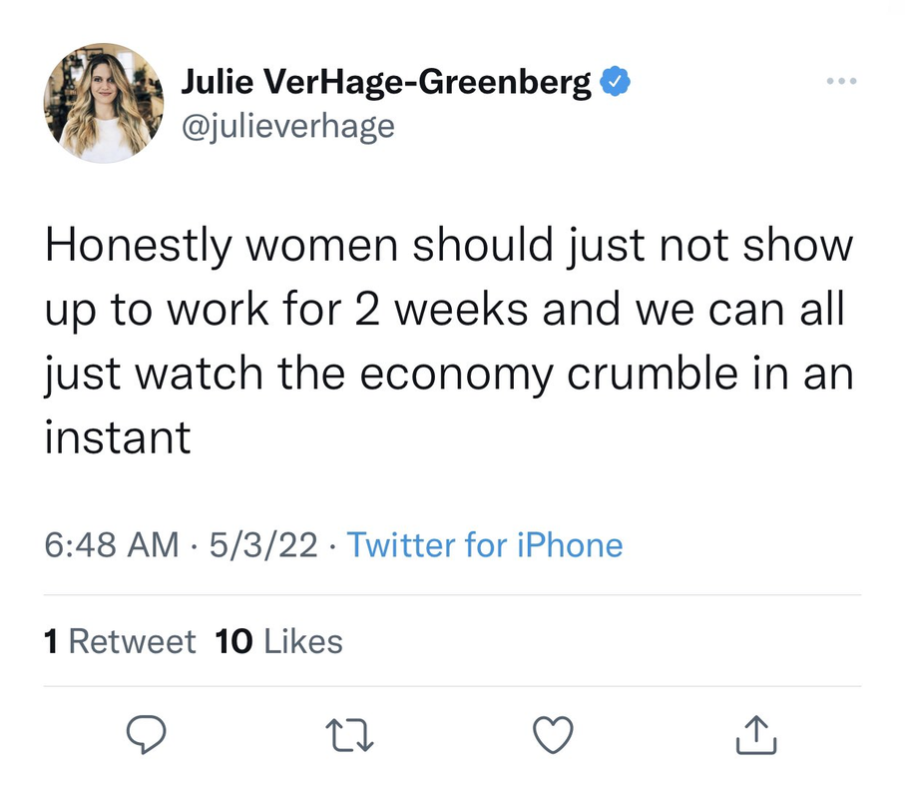Open the Twitter for iPhone source link

coord(484,545)
